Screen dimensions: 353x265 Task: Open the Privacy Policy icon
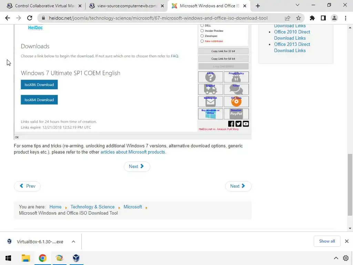[x=236, y=77]
